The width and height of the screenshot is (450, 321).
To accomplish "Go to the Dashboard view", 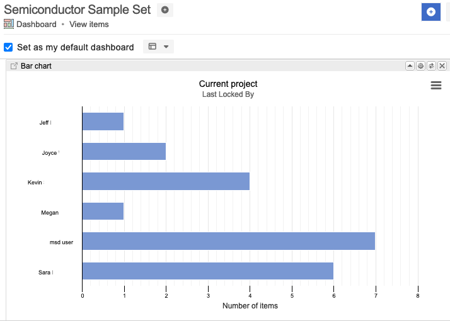I will click(36, 25).
